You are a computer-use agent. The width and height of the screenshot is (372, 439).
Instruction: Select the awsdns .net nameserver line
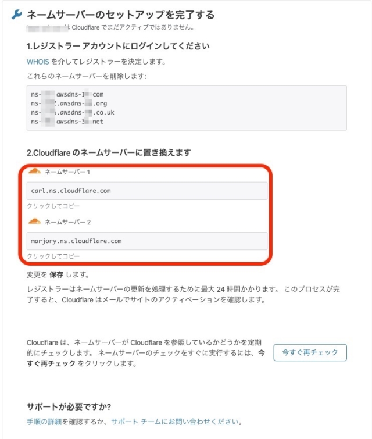67,121
